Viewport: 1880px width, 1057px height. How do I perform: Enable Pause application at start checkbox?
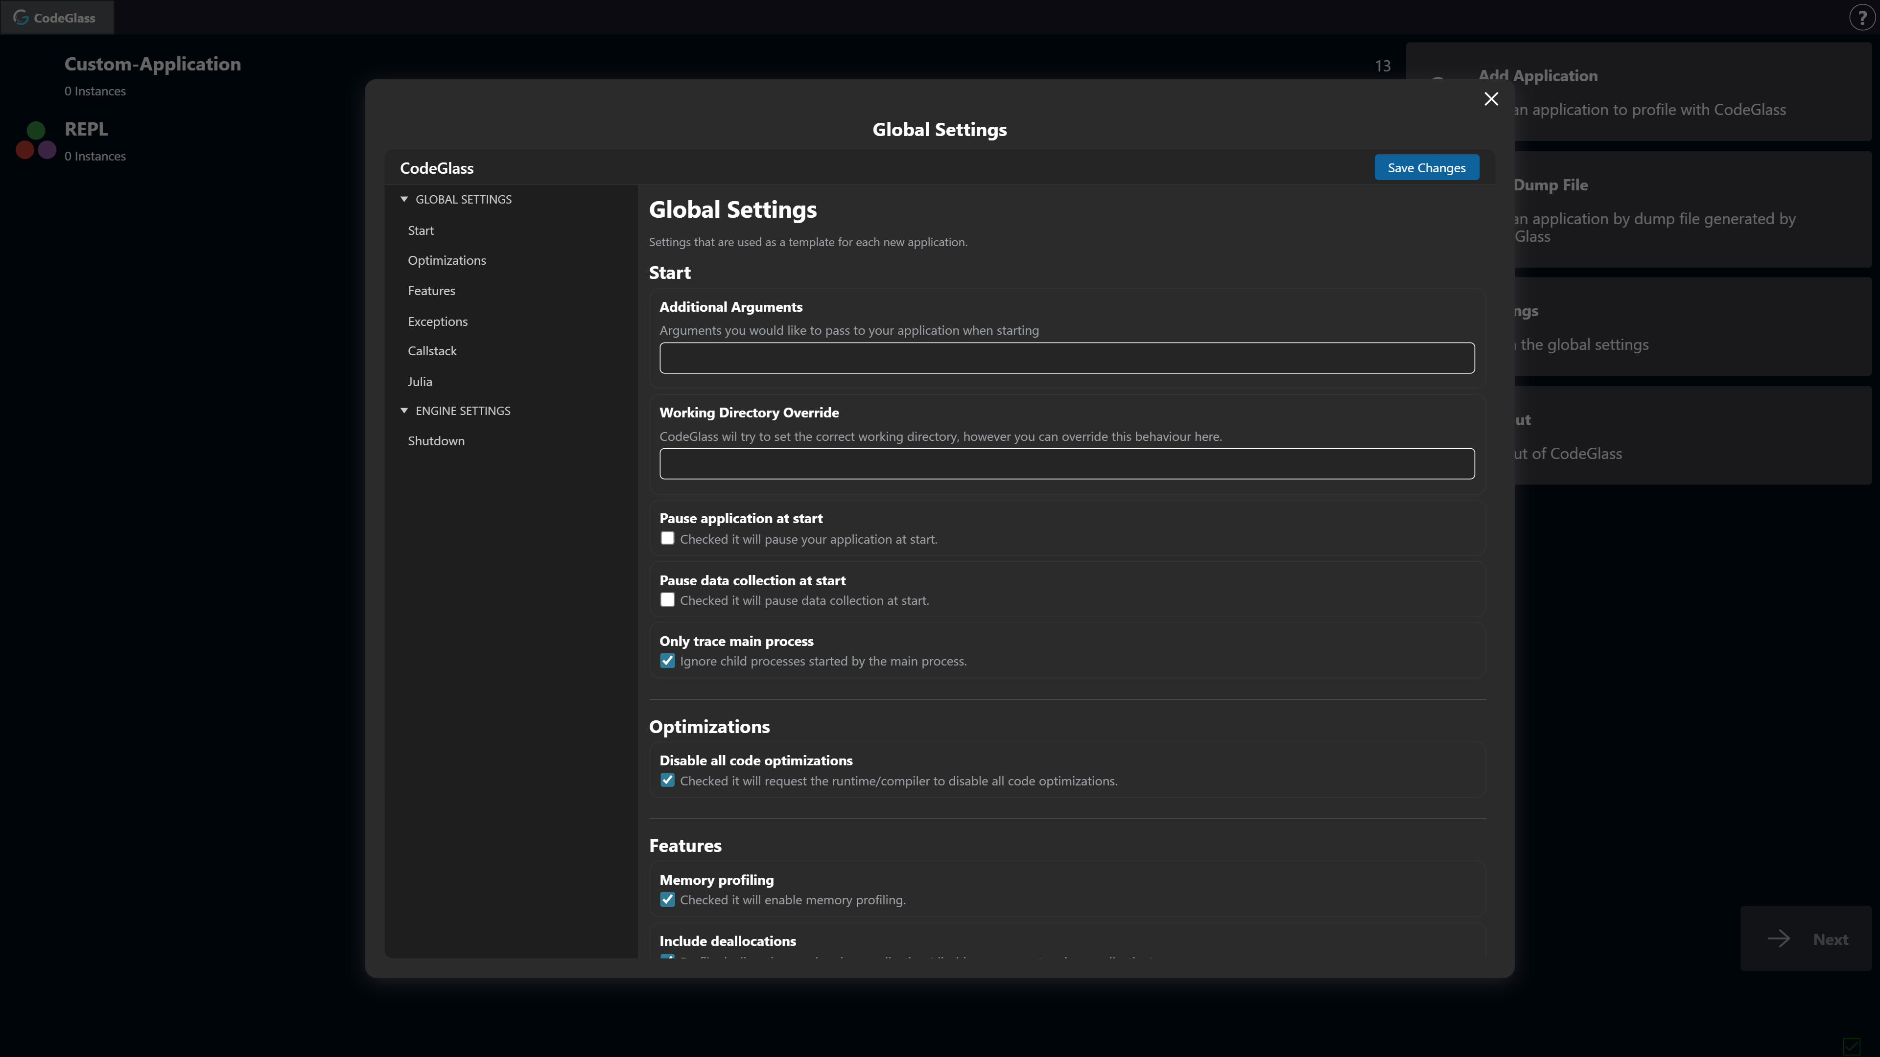tap(667, 538)
